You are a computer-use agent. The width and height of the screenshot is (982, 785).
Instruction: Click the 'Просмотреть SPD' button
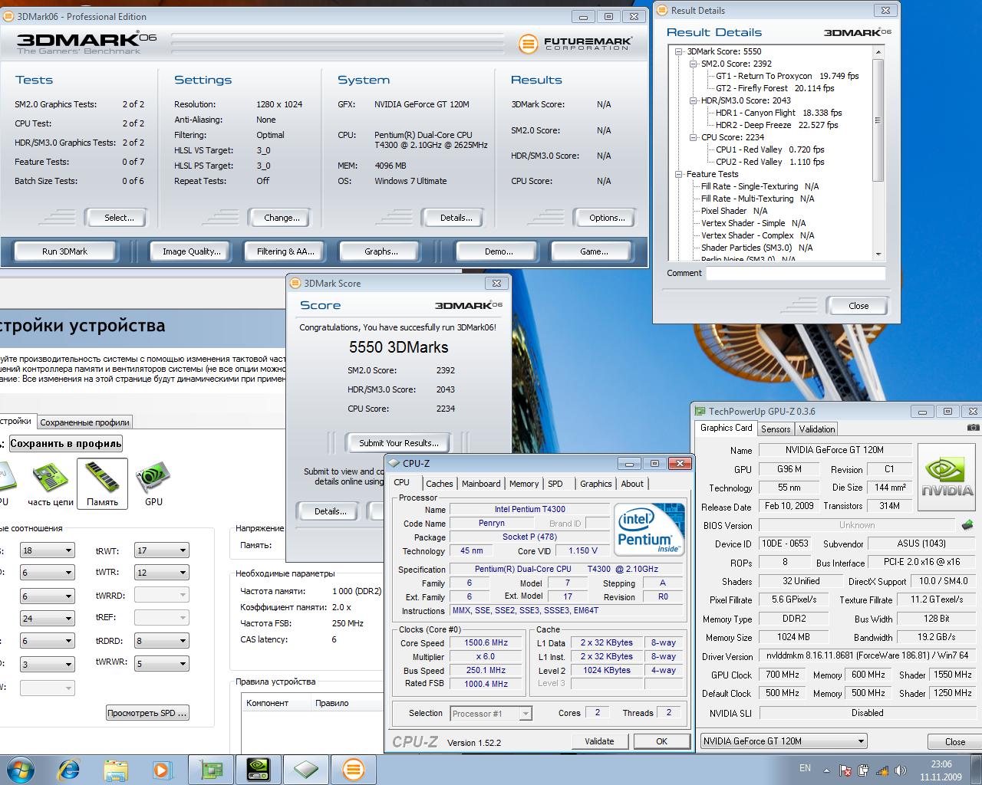(147, 713)
